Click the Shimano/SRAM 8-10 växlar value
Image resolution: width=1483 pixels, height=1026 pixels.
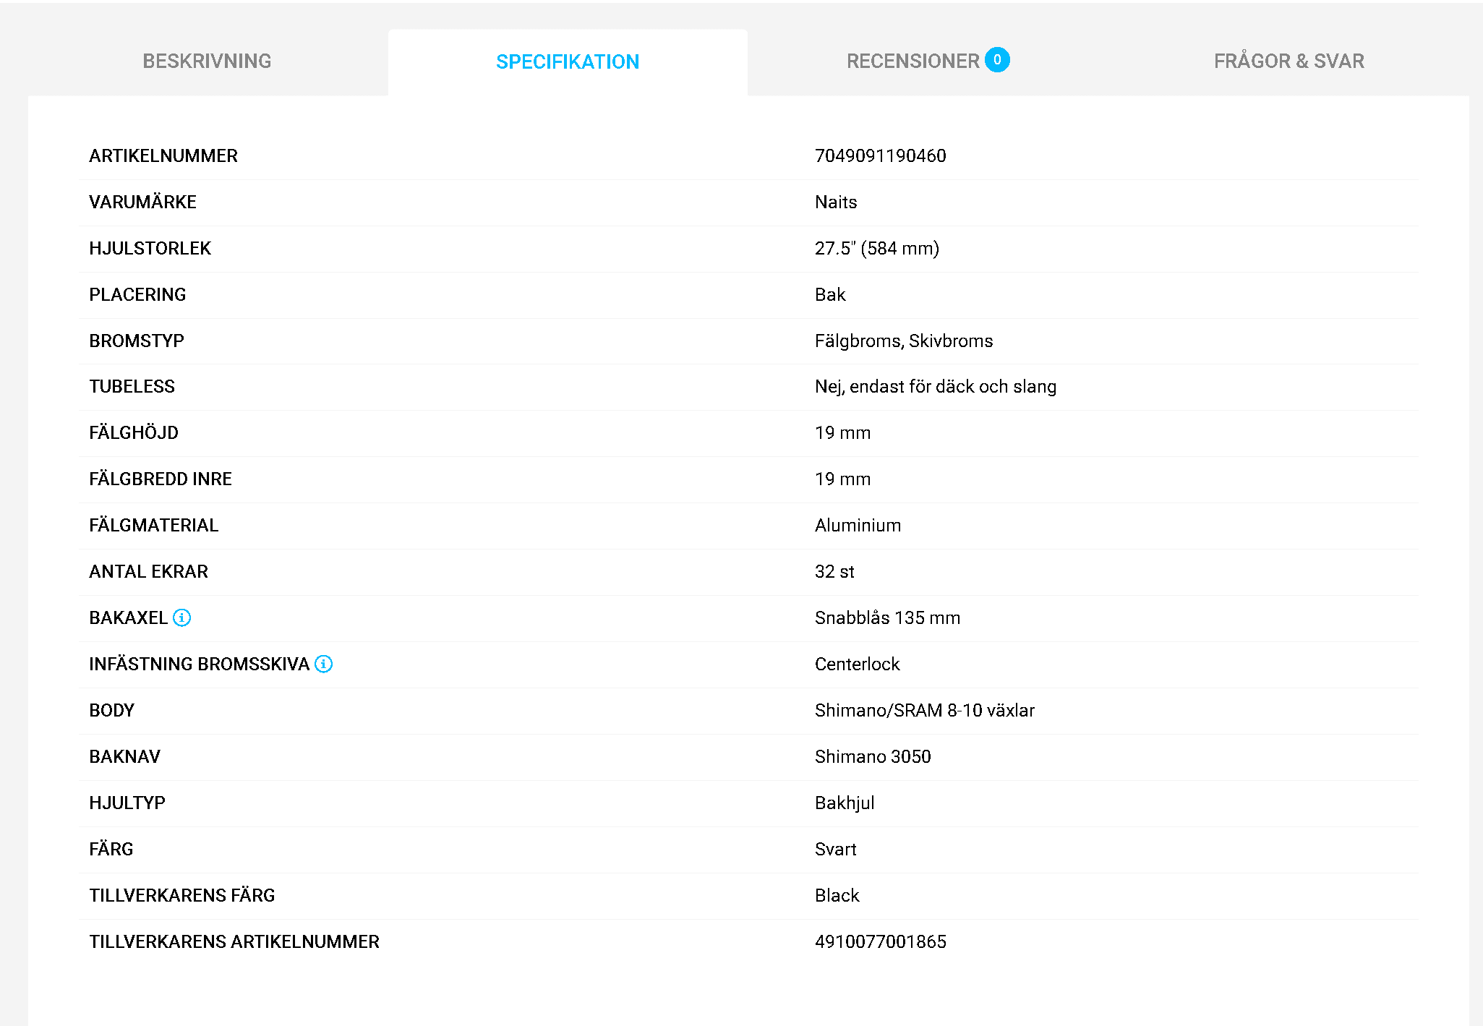coord(924,710)
